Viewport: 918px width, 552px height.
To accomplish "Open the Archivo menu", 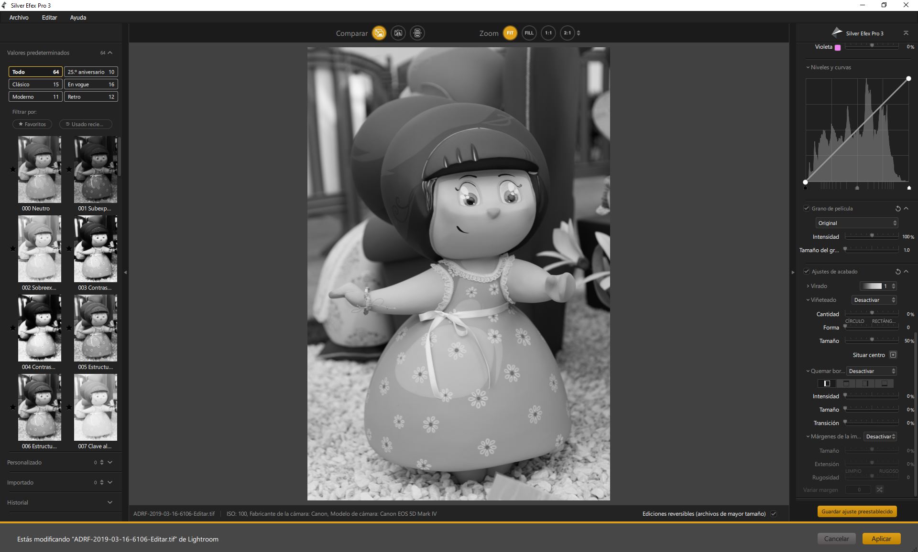I will point(19,17).
